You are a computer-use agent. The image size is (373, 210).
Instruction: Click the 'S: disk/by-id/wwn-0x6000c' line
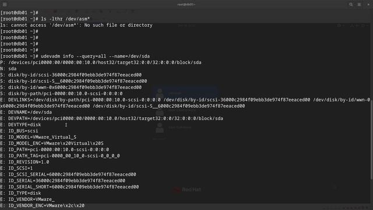pyautogui.click(x=71, y=87)
